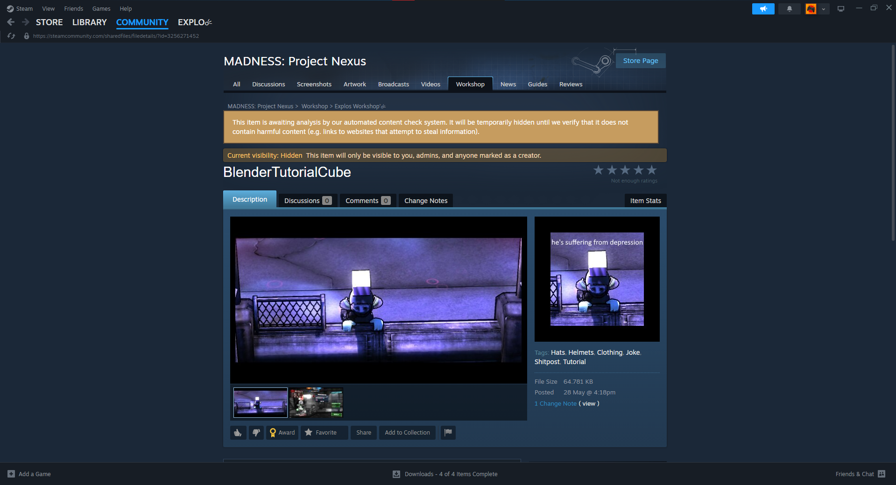Viewport: 896px width, 485px height.
Task: Switch to the Broadcasts tab
Action: [394, 84]
